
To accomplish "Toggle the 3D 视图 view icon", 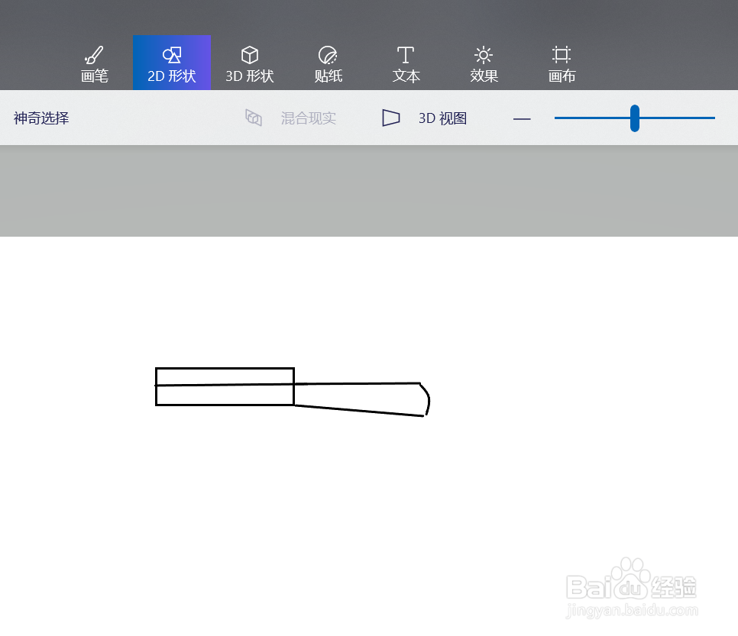I will (390, 118).
